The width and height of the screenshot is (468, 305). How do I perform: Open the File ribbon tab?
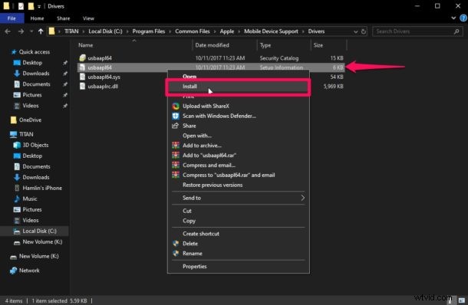tap(12, 18)
